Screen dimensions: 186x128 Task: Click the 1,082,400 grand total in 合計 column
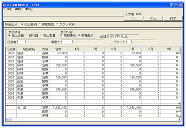tap(58, 108)
